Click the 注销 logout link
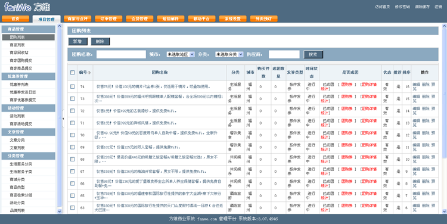The width and height of the screenshot is (447, 224). [x=439, y=7]
